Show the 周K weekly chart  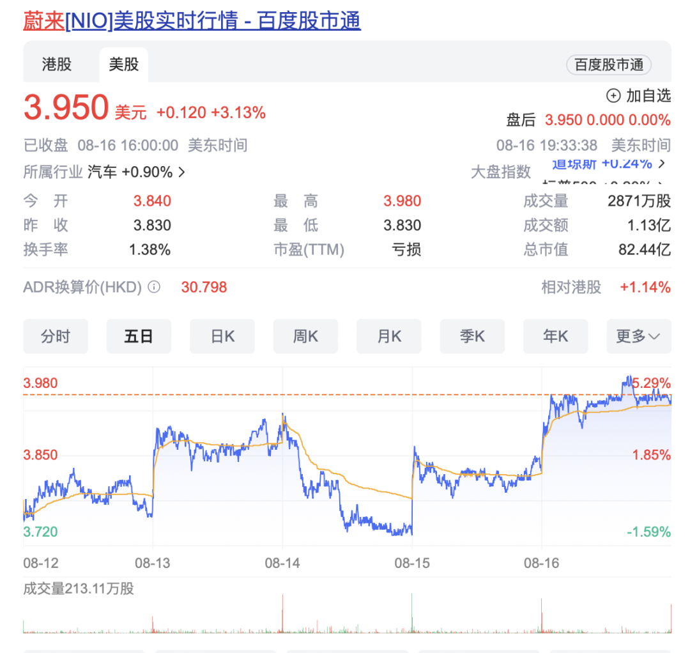coord(305,336)
